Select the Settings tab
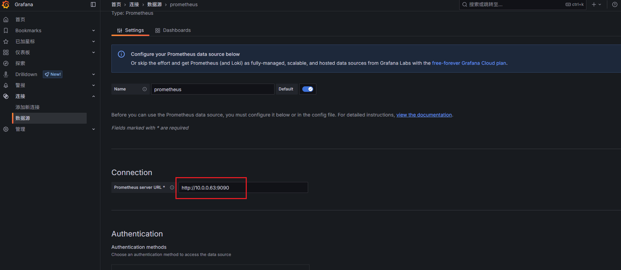 tap(131, 30)
